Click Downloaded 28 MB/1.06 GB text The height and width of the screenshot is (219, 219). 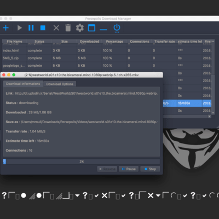tap(28, 112)
